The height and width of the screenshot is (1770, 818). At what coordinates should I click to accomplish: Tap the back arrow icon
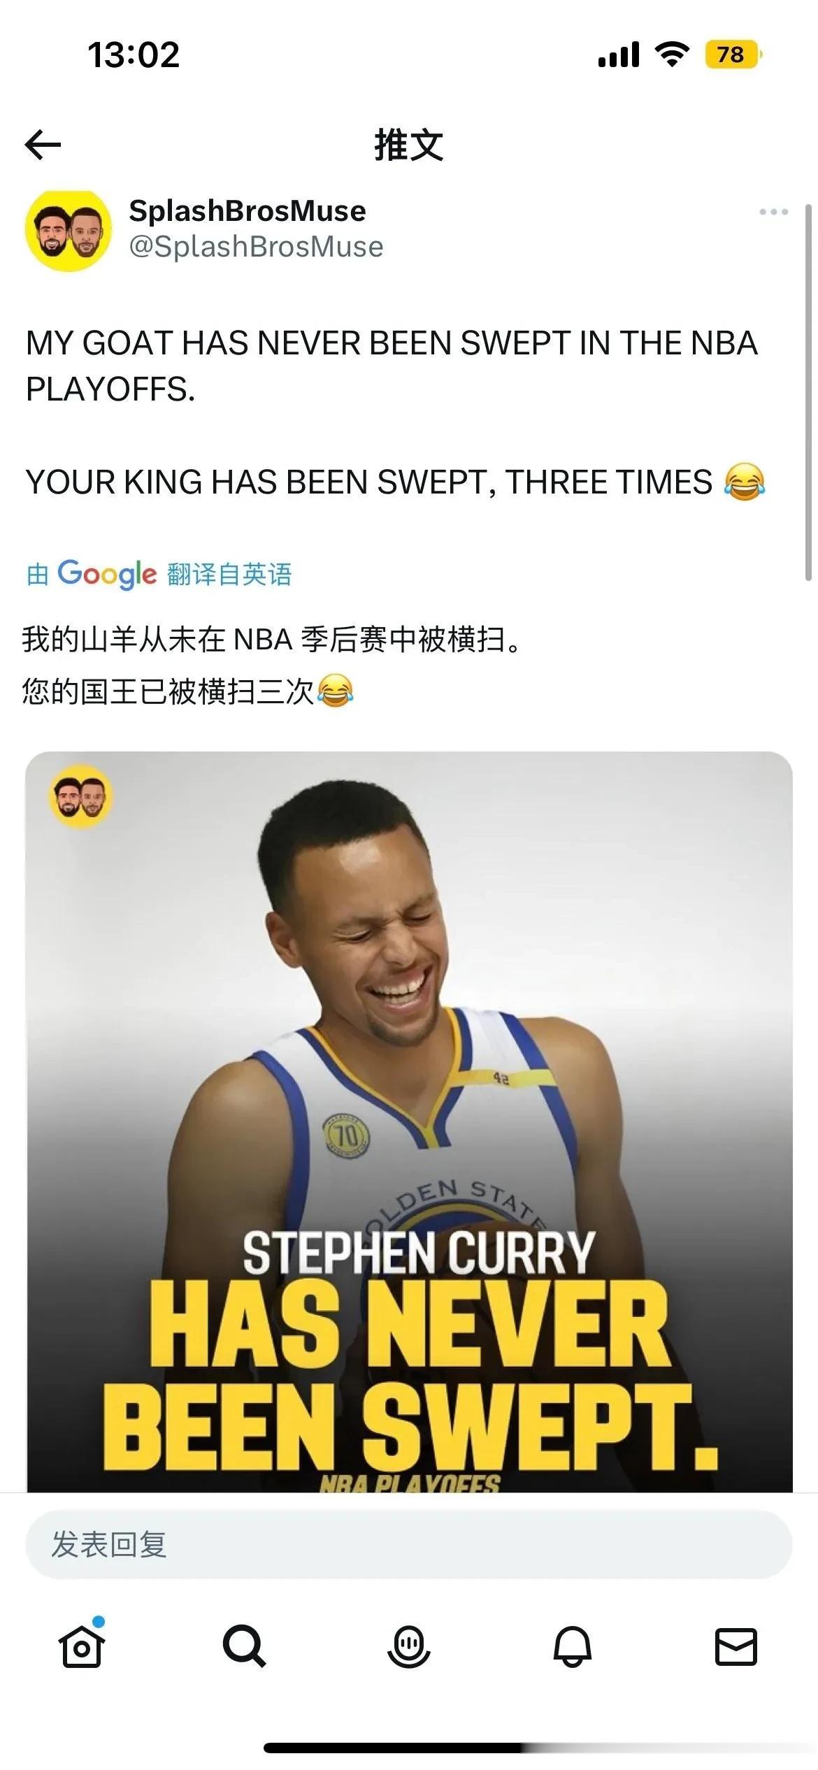point(43,145)
